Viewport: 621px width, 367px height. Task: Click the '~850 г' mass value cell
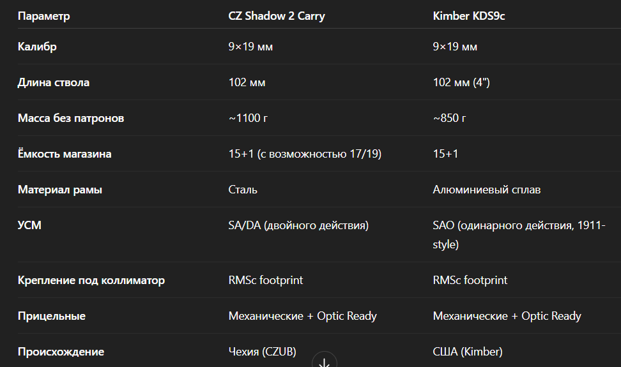[449, 118]
